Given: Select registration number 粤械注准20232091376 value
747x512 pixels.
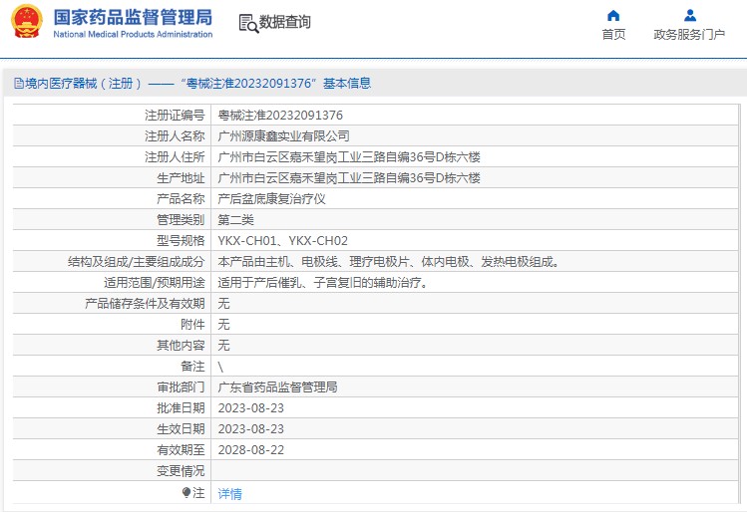Looking at the screenshot, I should tap(280, 116).
